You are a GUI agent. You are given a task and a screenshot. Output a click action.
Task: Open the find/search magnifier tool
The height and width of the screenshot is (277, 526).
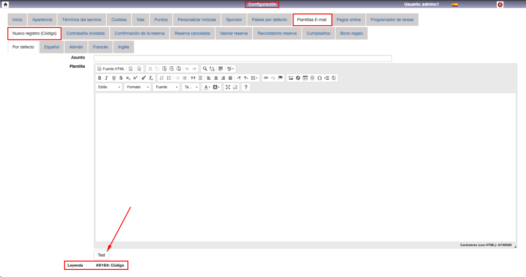coord(204,69)
